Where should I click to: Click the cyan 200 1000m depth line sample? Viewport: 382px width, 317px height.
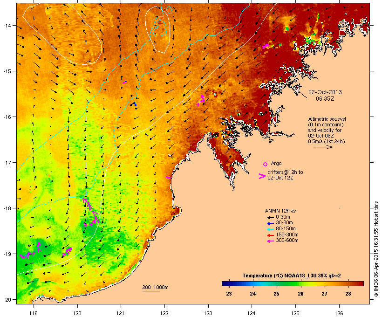click(151, 291)
